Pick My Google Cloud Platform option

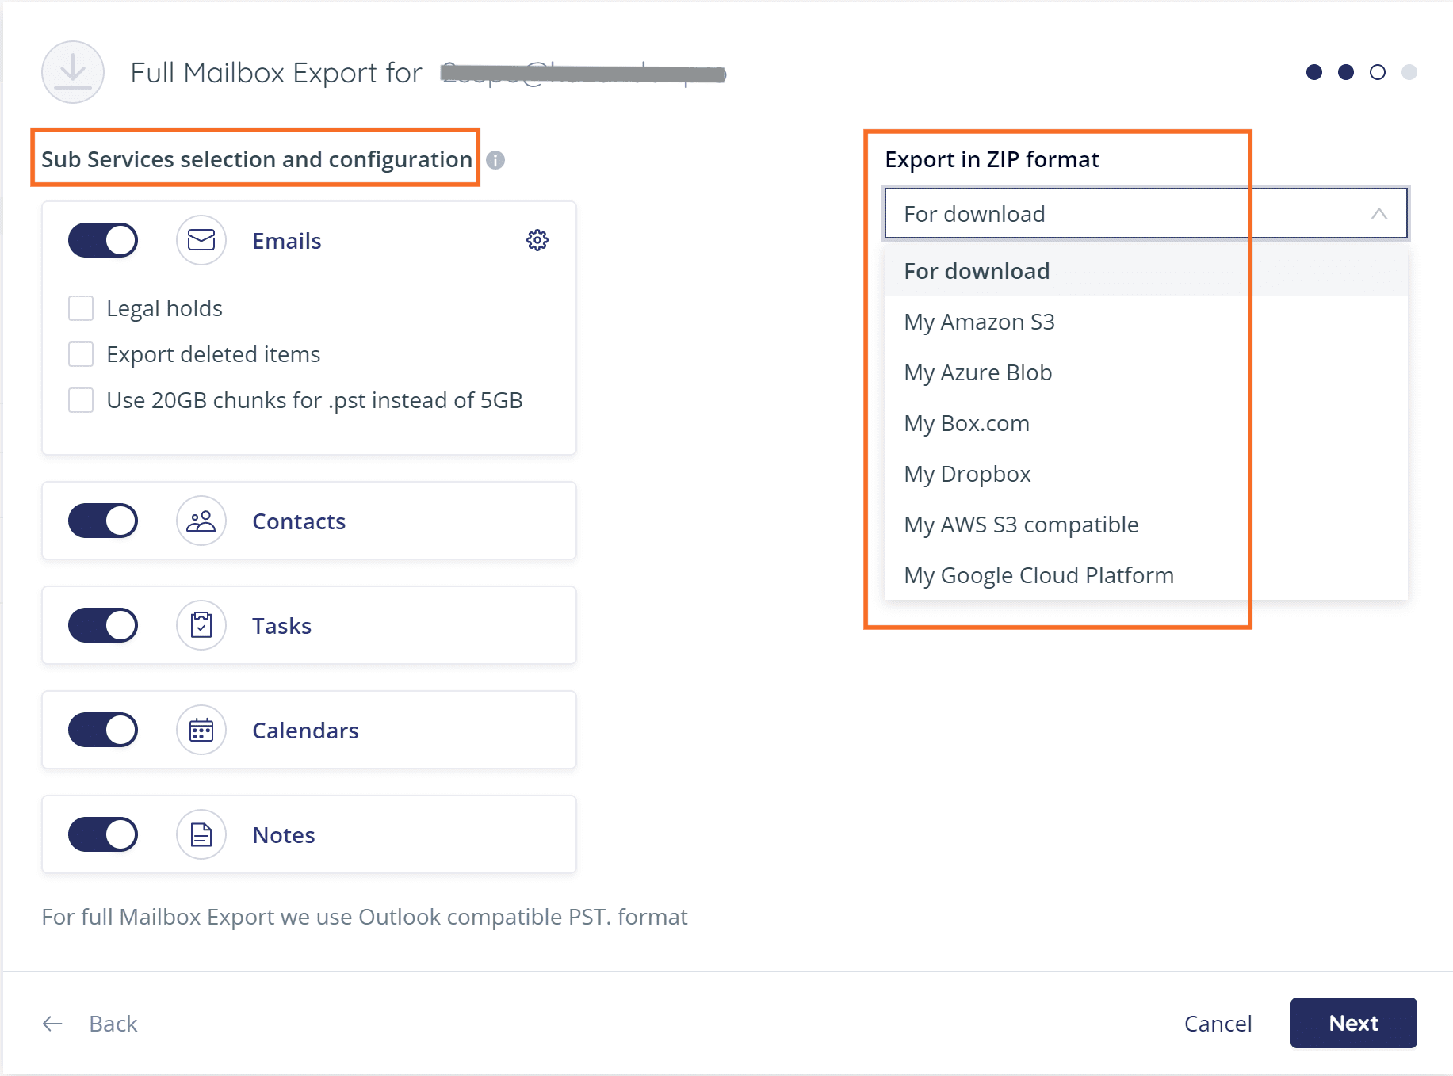1038,575
